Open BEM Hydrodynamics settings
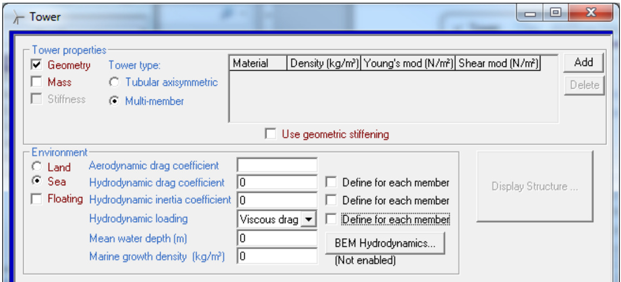The width and height of the screenshot is (621, 282). [385, 244]
